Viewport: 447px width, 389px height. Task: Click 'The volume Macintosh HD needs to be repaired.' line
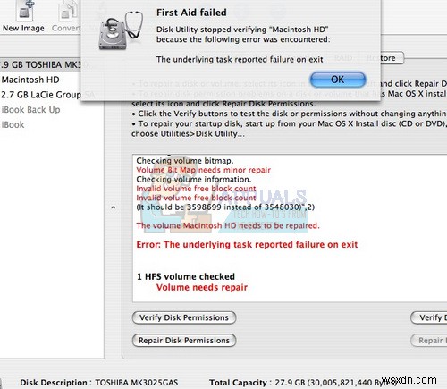228,225
